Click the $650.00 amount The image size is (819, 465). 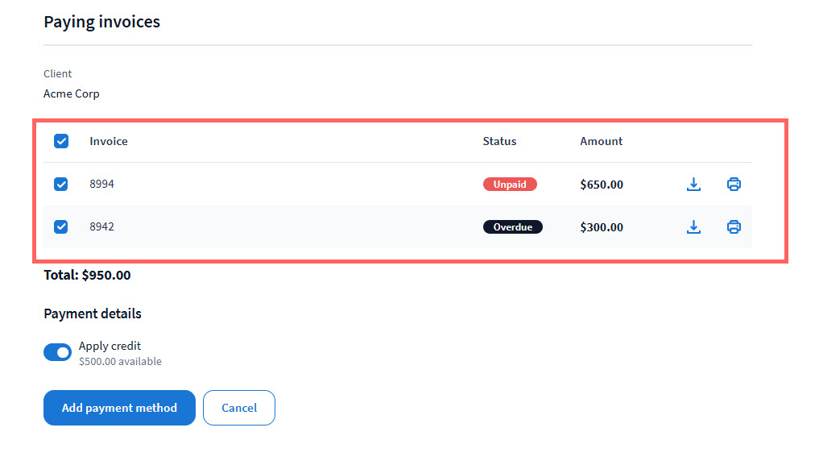(x=602, y=185)
